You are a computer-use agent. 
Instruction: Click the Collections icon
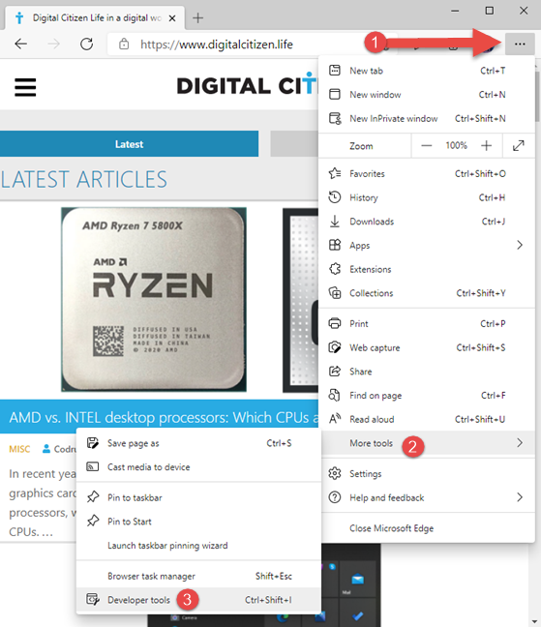coord(335,293)
